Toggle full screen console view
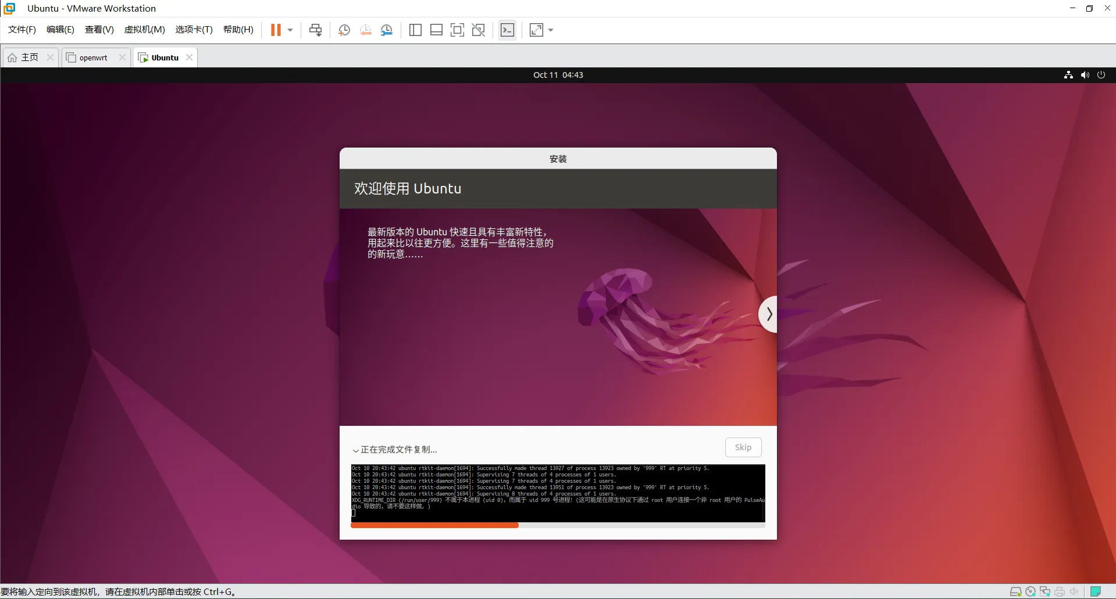 coord(458,30)
